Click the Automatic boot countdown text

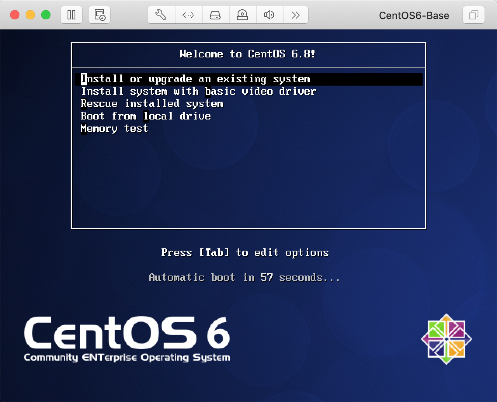[x=245, y=278]
